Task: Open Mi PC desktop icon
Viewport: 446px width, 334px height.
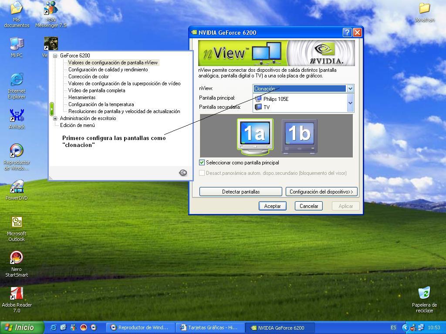Action: 17,47
